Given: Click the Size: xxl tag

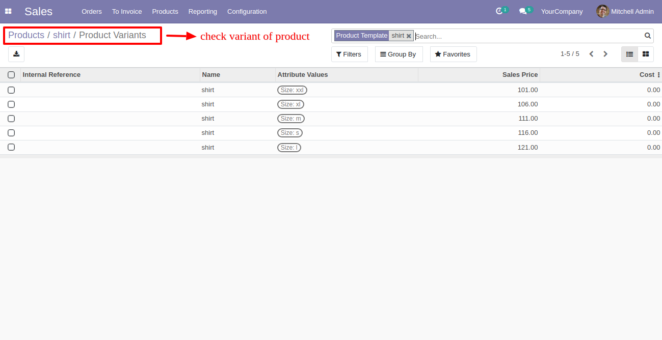Looking at the screenshot, I should (x=292, y=90).
